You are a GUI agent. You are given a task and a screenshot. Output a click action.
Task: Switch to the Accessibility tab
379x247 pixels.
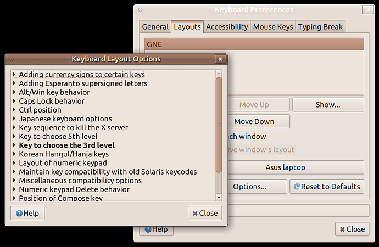click(x=227, y=26)
